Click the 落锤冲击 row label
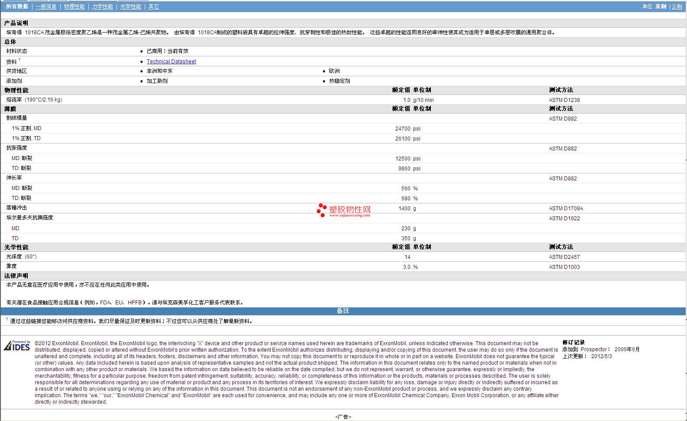This screenshot has width=687, height=421. (x=16, y=208)
